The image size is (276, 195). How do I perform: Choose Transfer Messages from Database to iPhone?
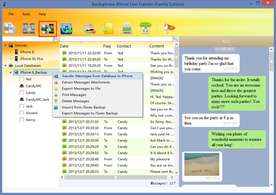[x=97, y=76]
